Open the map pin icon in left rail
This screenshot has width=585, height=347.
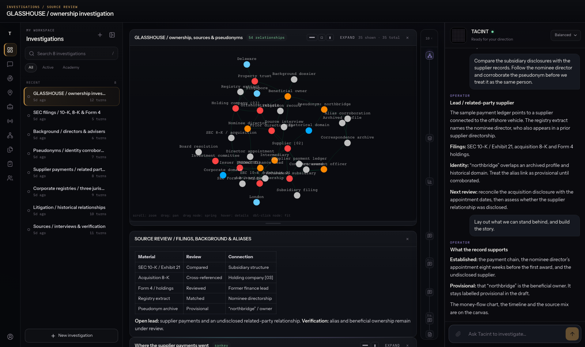pos(10,93)
